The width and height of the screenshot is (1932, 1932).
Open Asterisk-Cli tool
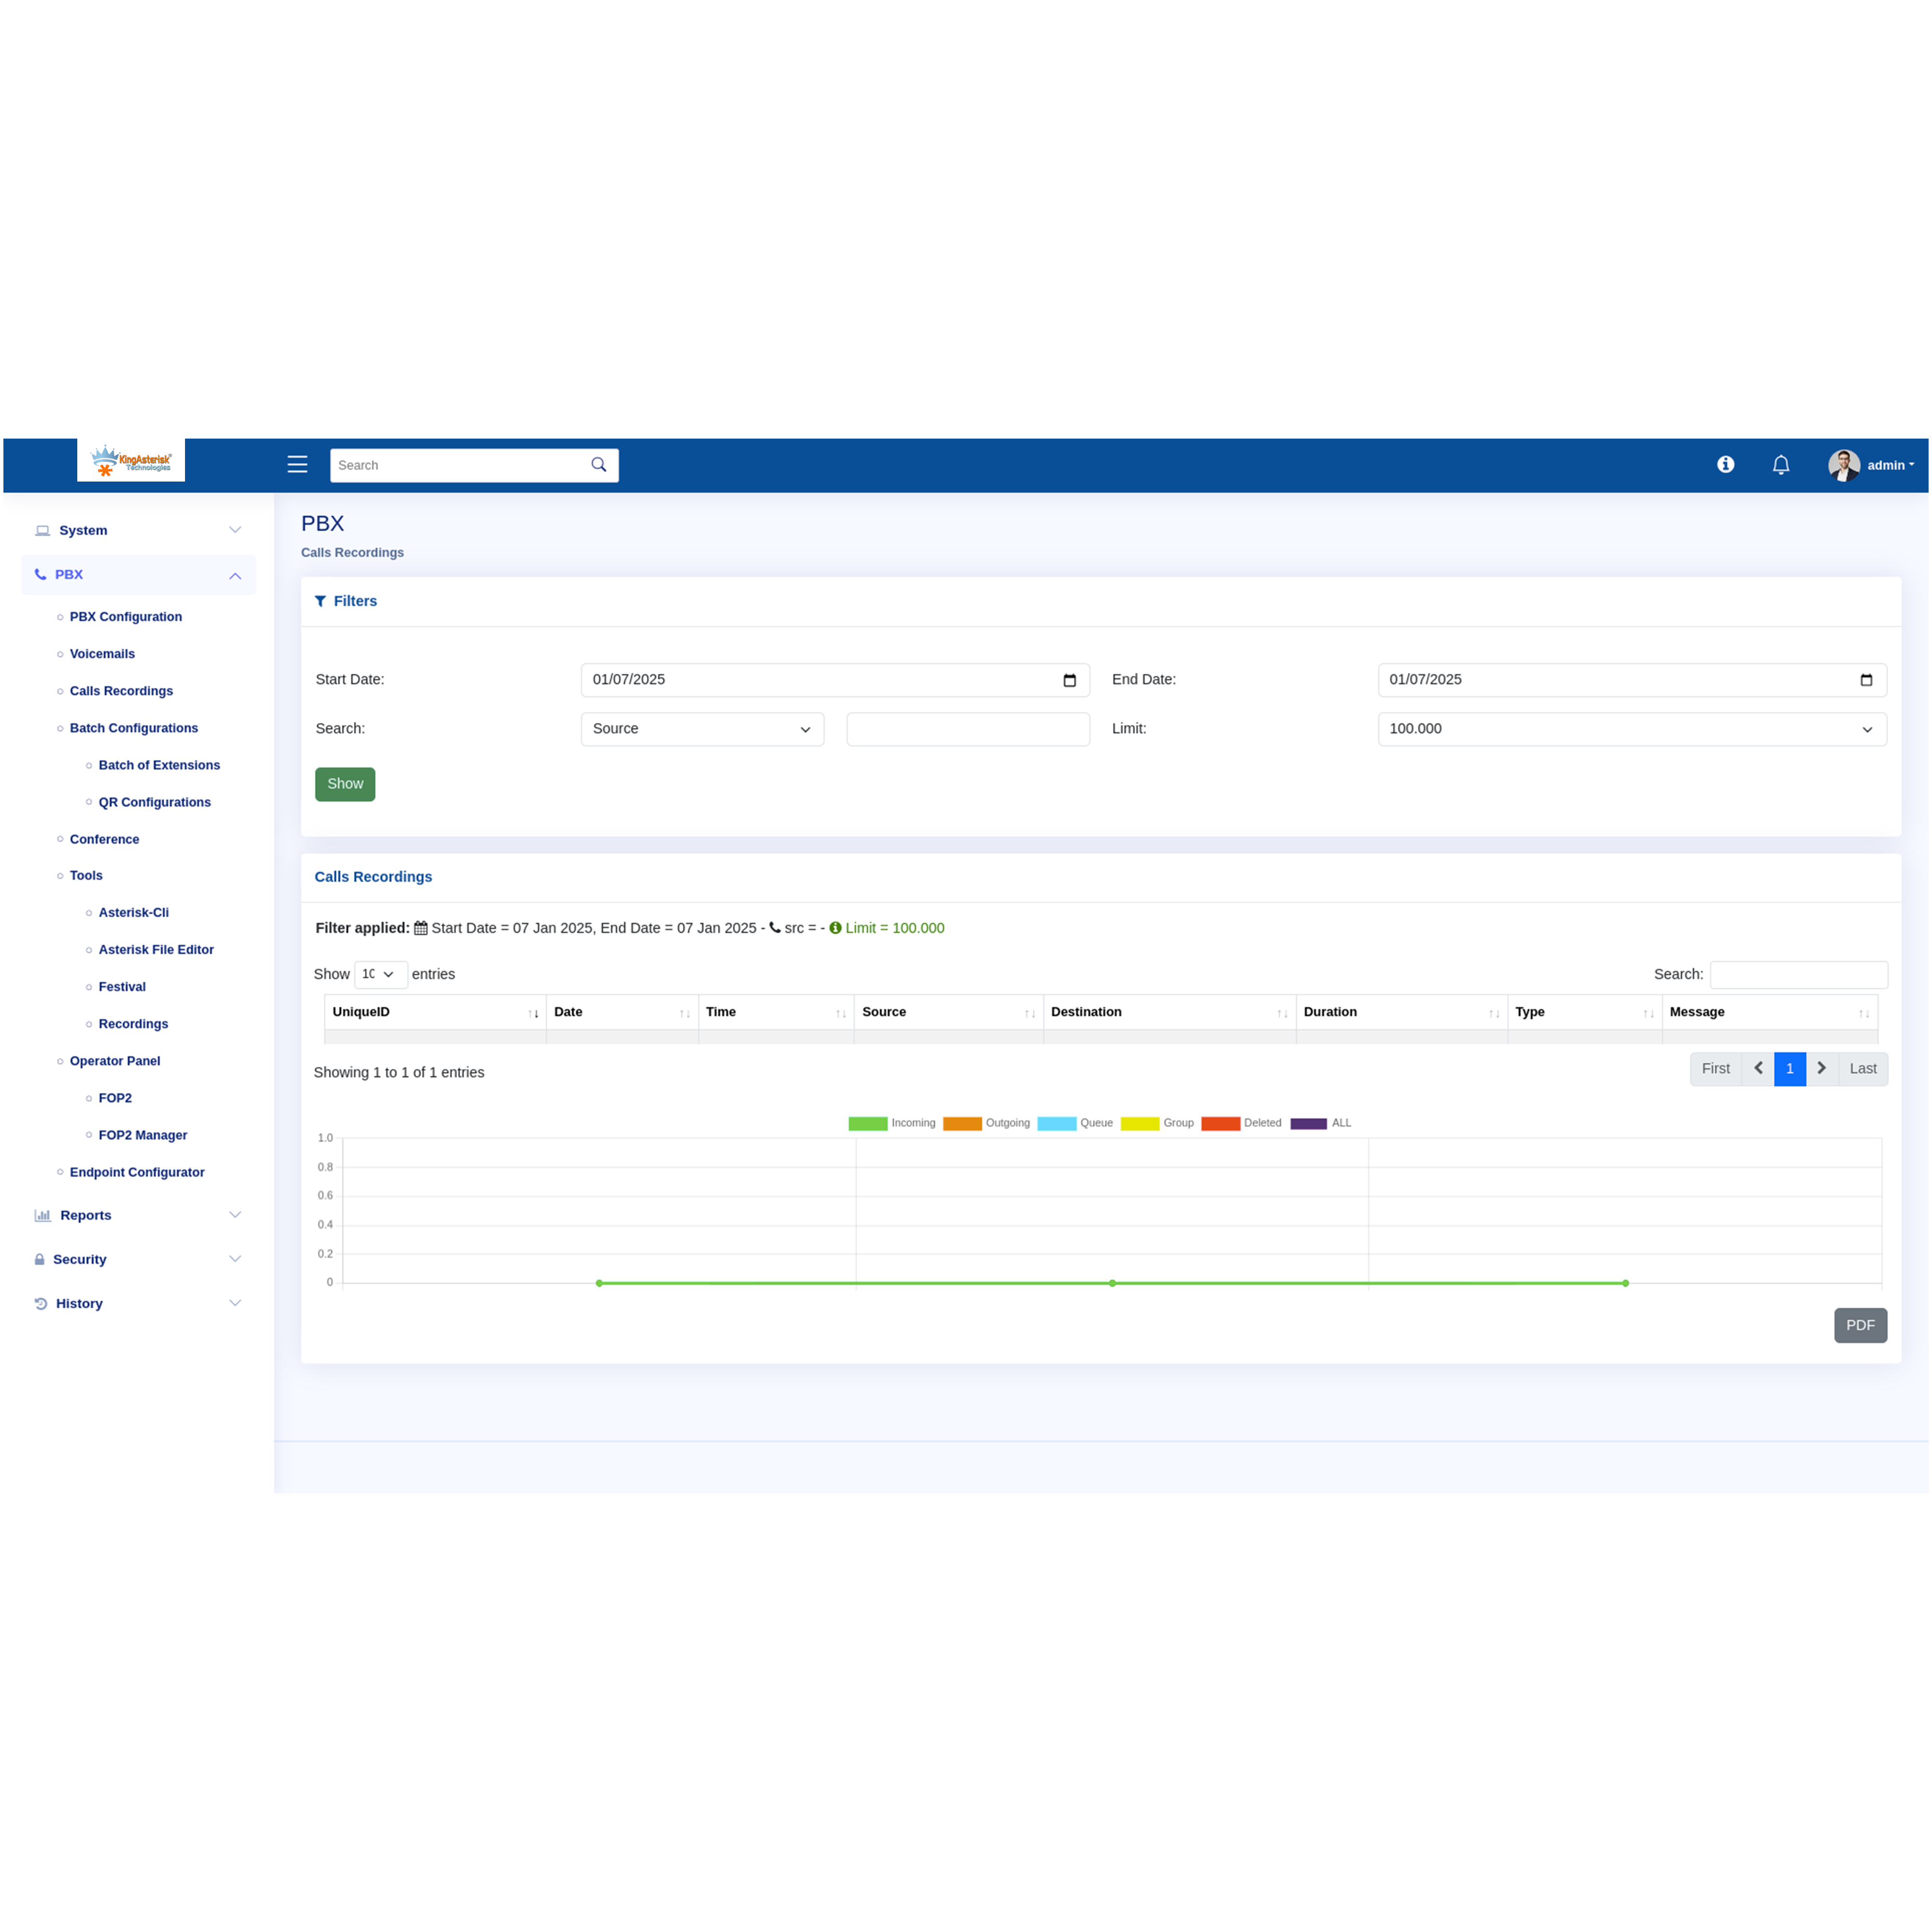[134, 912]
